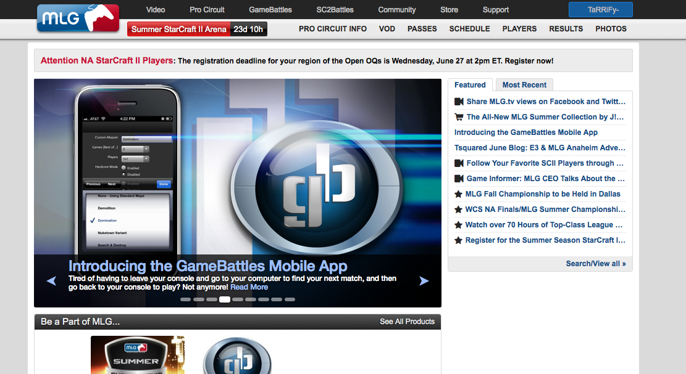Image resolution: width=686 pixels, height=374 pixels.
Task: Open the RESULTS page
Action: pos(566,29)
